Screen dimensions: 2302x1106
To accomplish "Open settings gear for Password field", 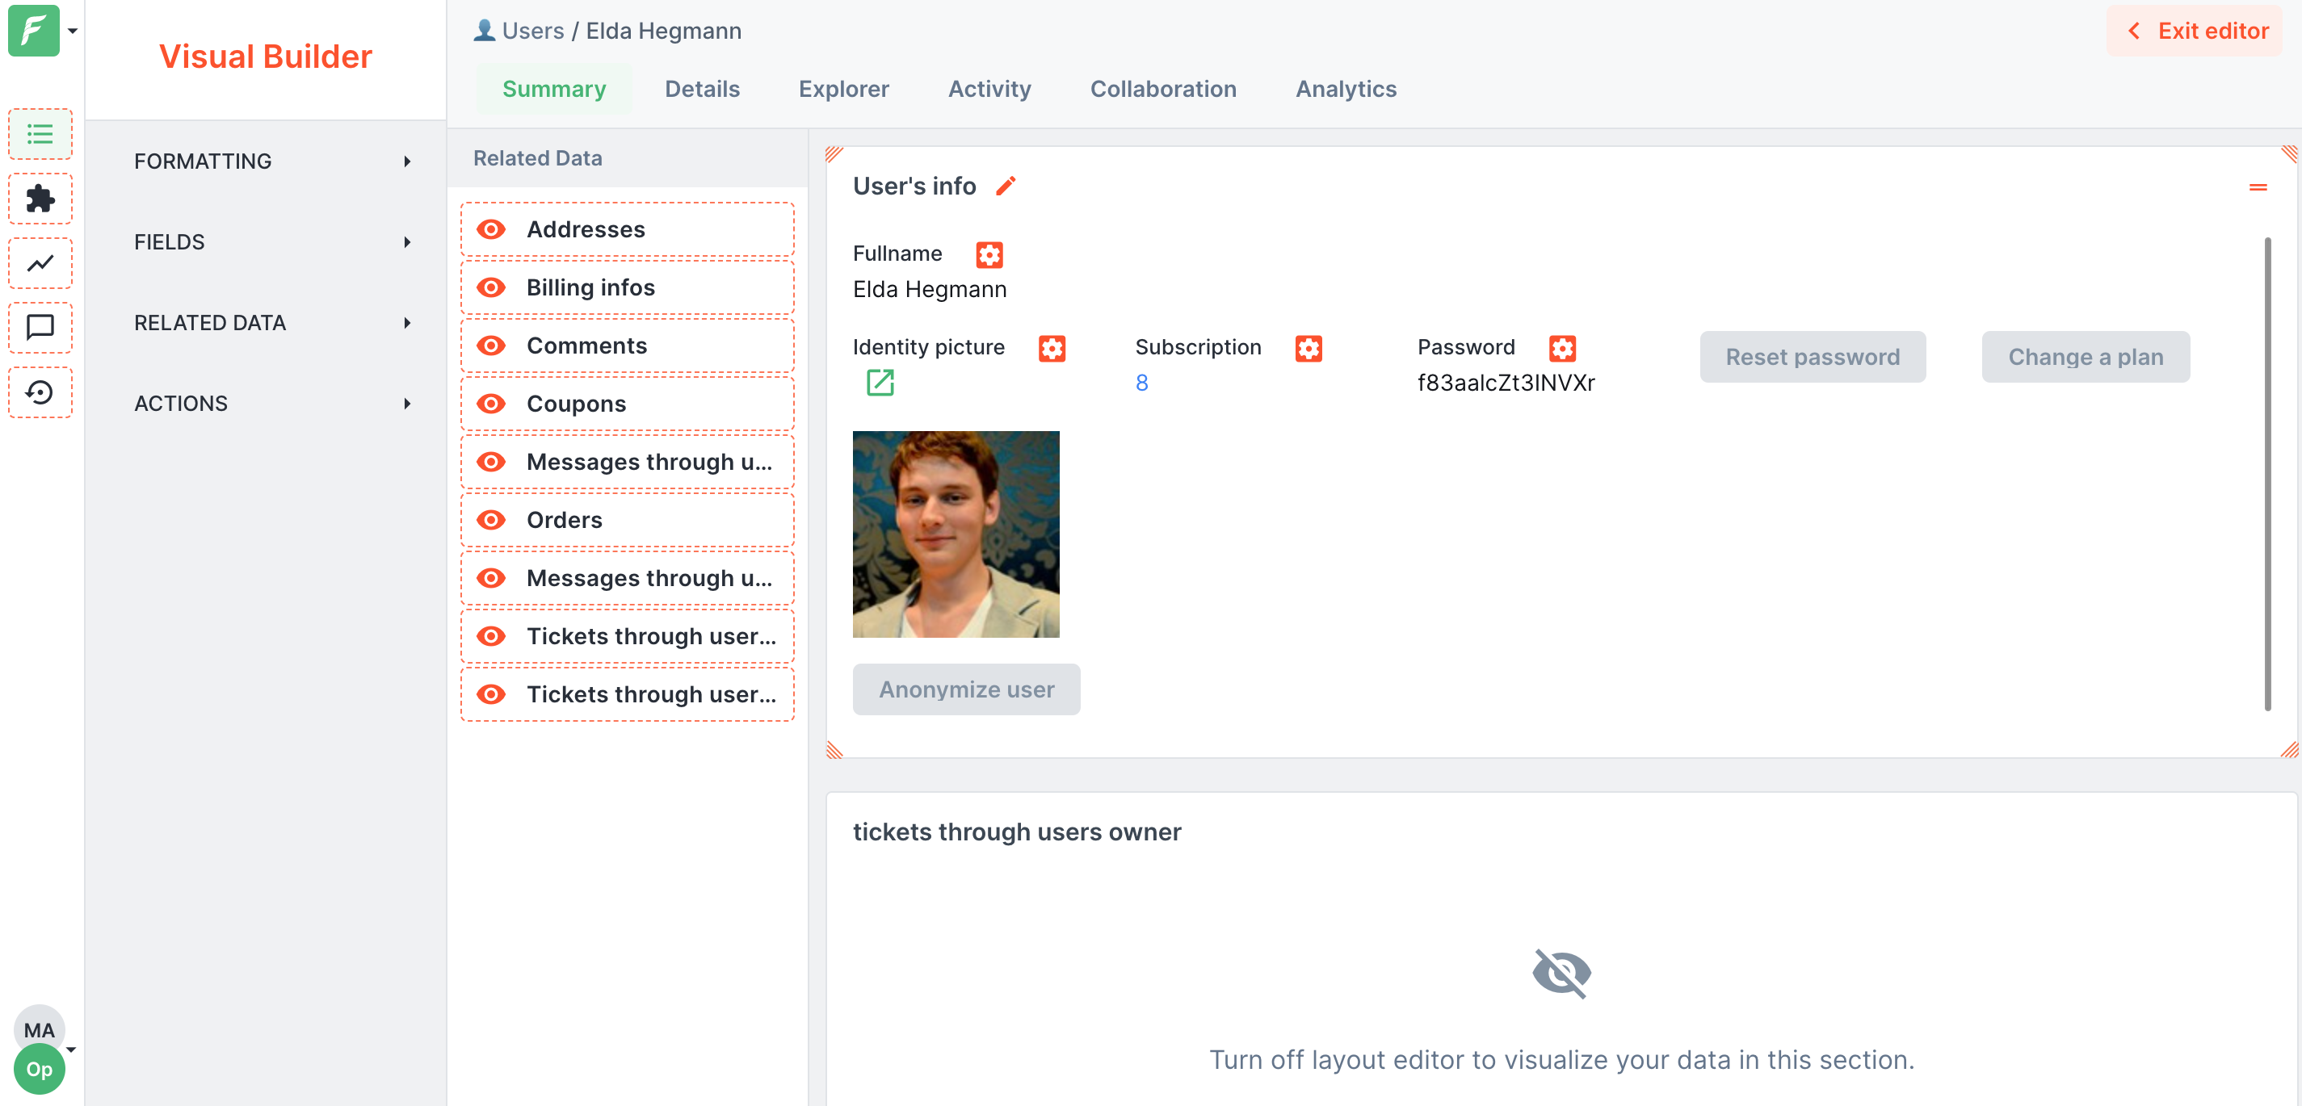I will [1561, 347].
